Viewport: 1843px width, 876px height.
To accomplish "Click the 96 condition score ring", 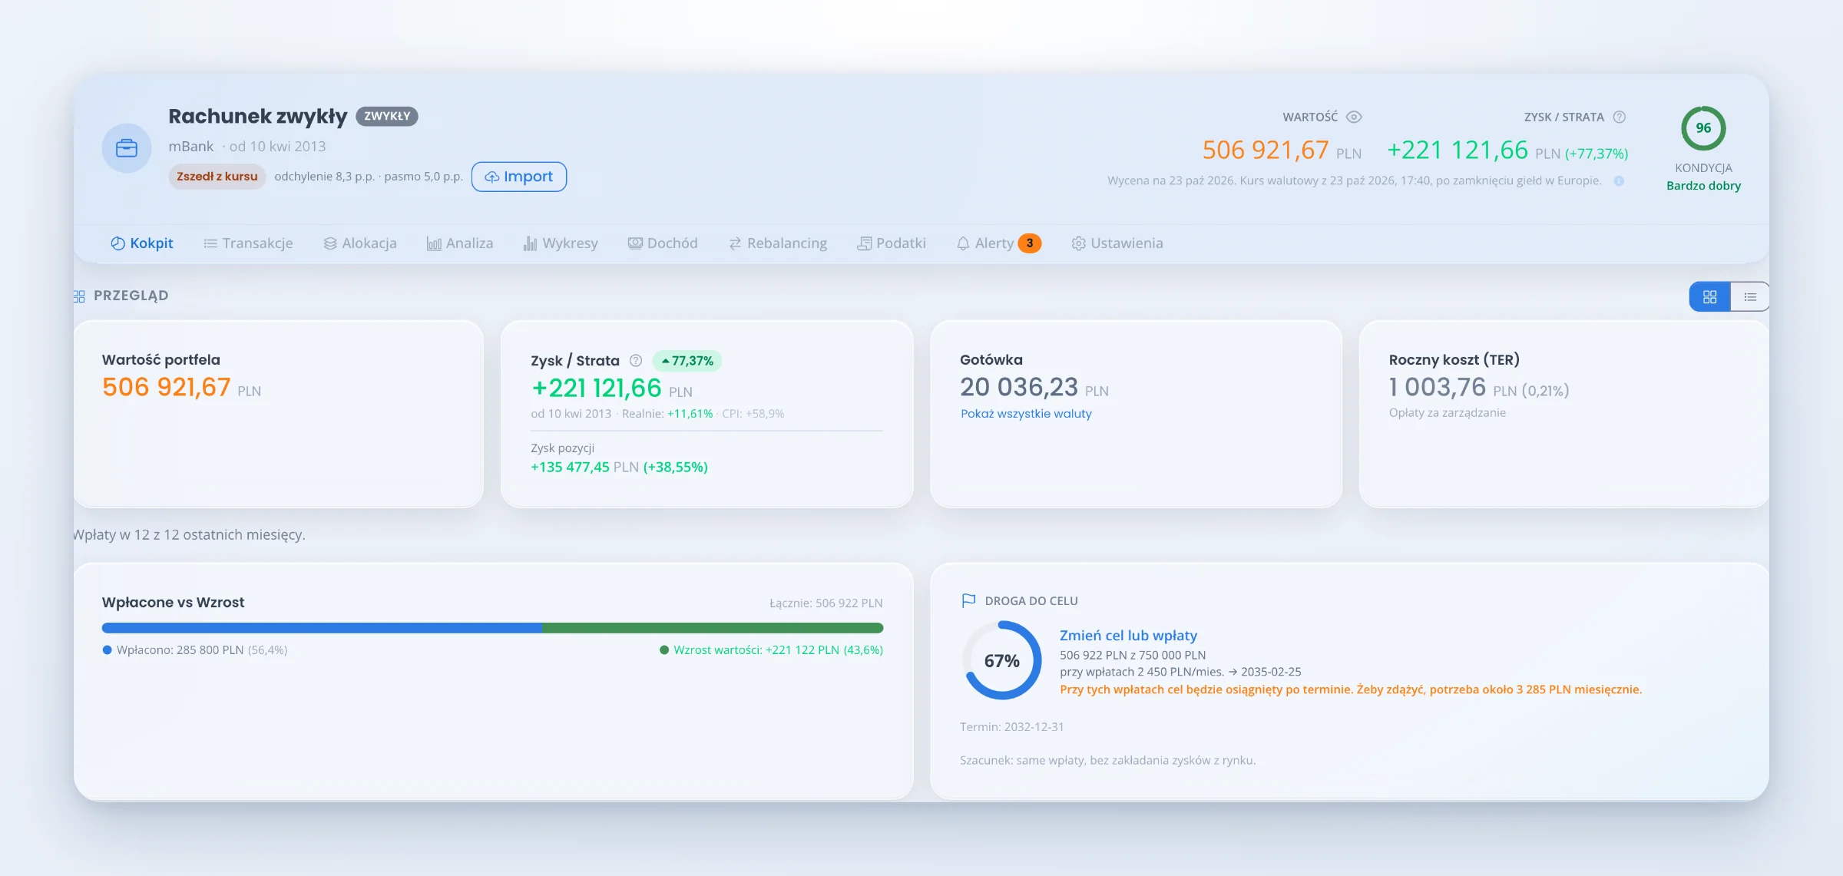I will tap(1703, 128).
